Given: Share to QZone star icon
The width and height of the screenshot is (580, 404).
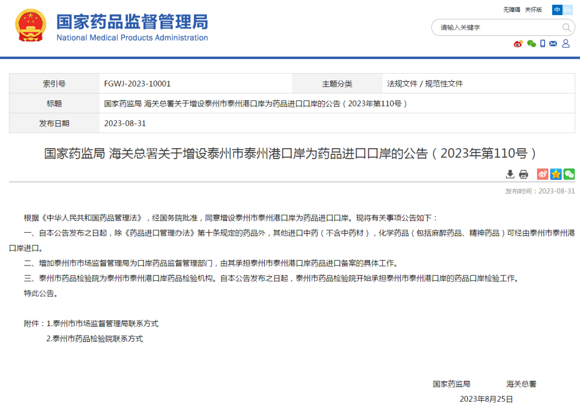Looking at the screenshot, I should pyautogui.click(x=556, y=174).
